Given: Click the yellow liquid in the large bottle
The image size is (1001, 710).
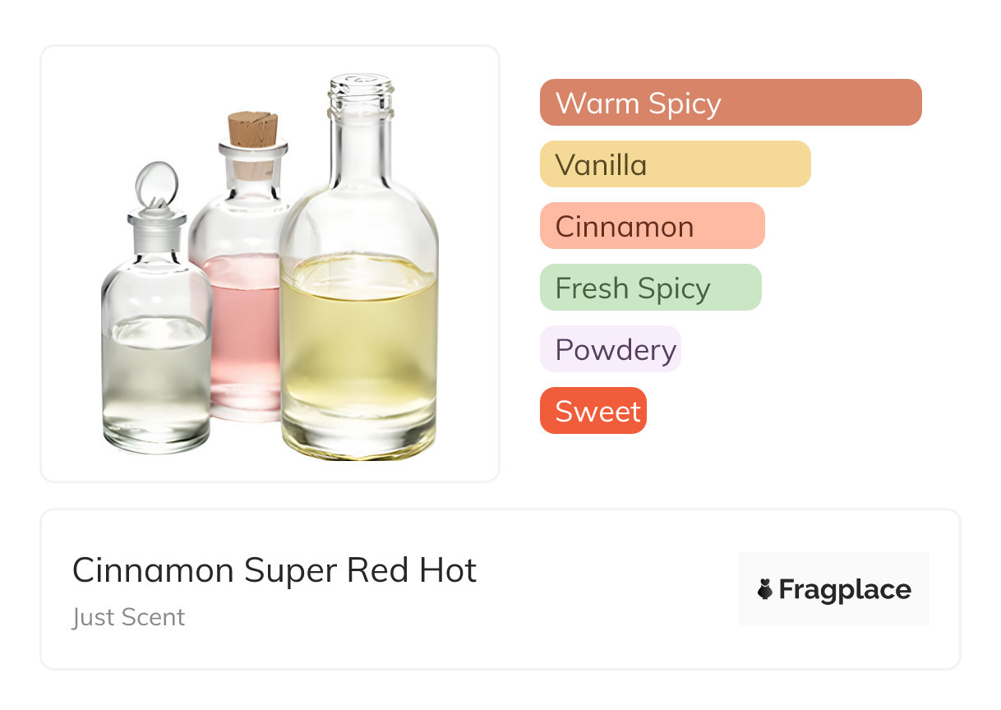Looking at the screenshot, I should point(358,345).
